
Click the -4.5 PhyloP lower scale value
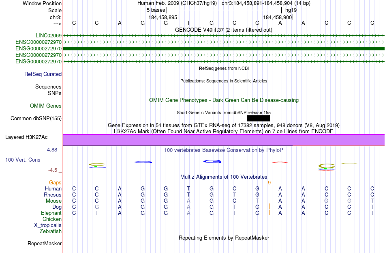coord(53,170)
